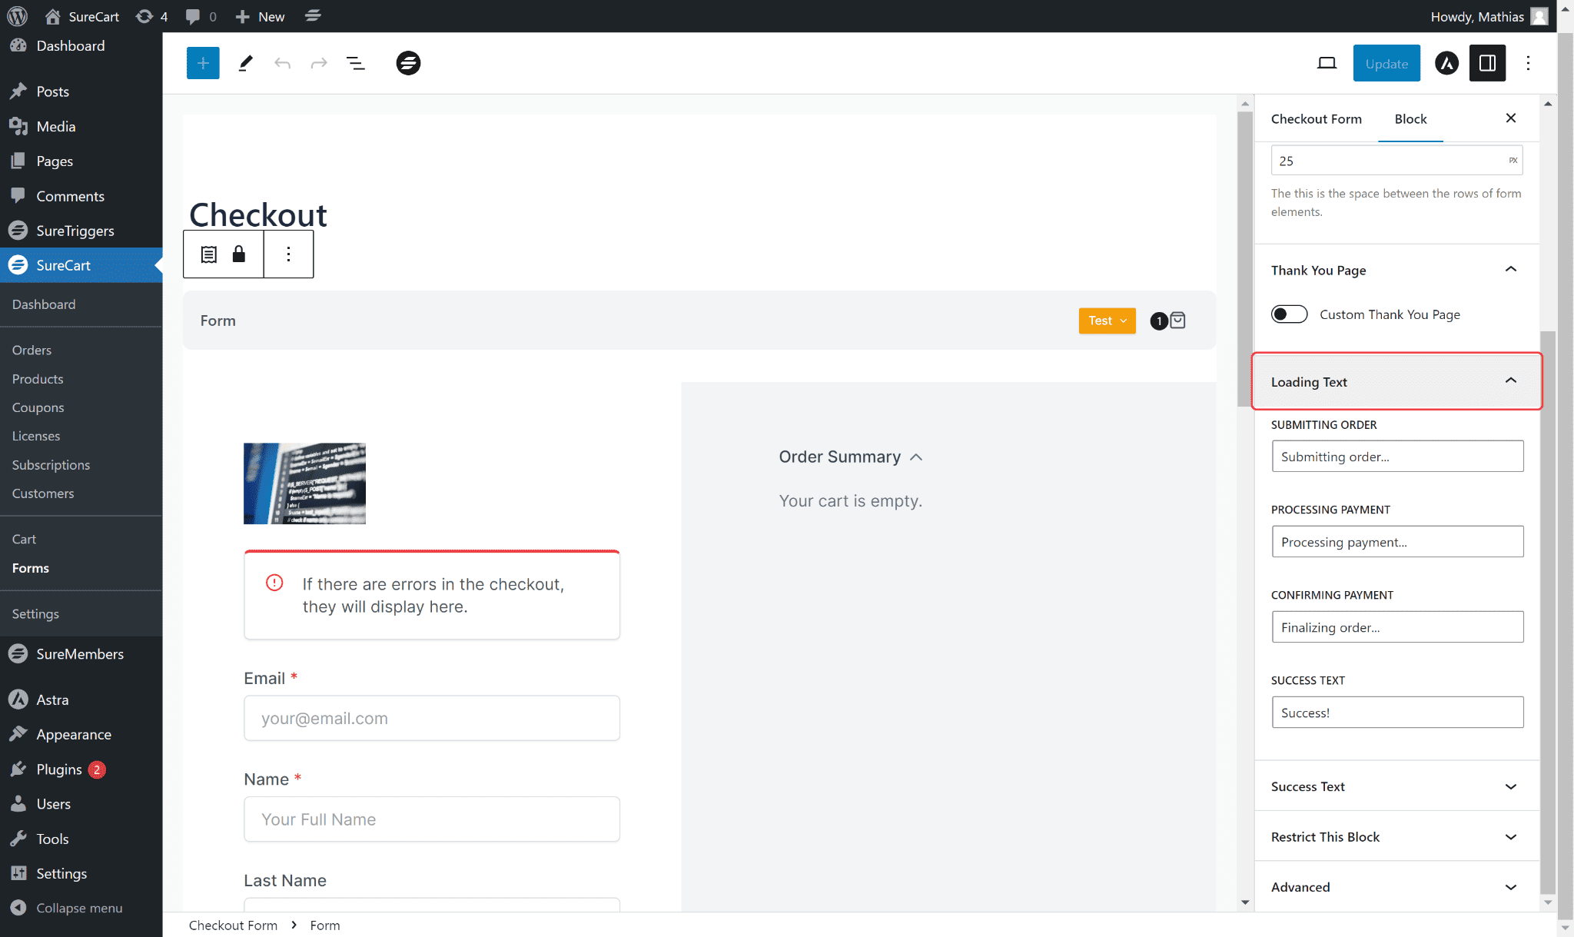The image size is (1574, 937).
Task: Click the lock icon on block toolbar
Action: tap(239, 254)
